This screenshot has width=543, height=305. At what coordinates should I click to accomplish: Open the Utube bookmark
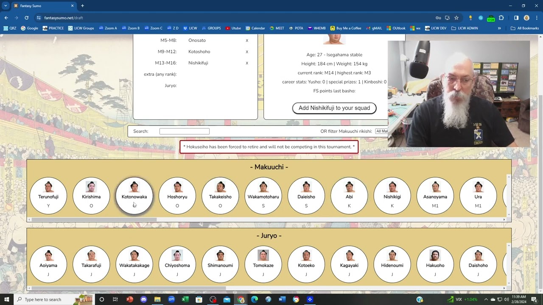(x=233, y=28)
